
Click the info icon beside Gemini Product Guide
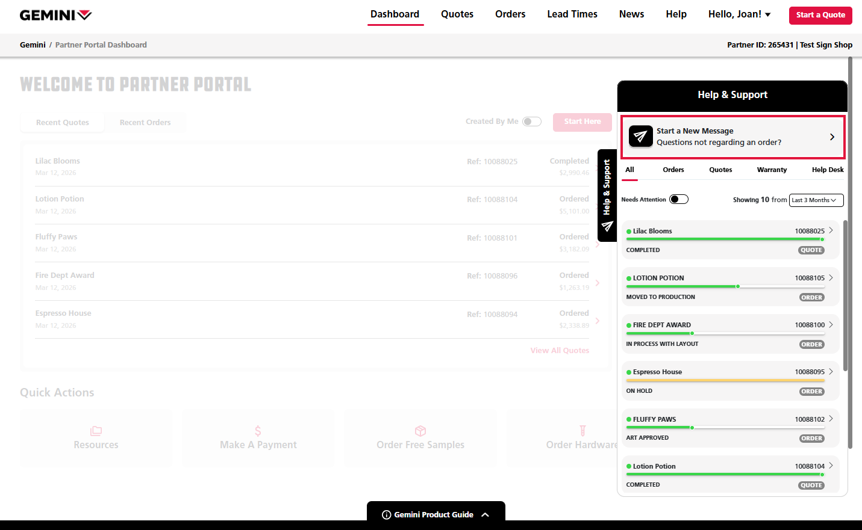(387, 515)
